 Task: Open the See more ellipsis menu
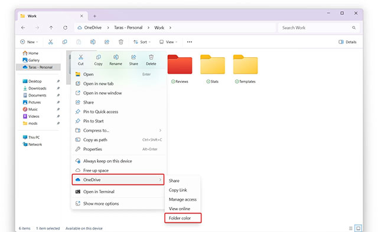tap(190, 42)
